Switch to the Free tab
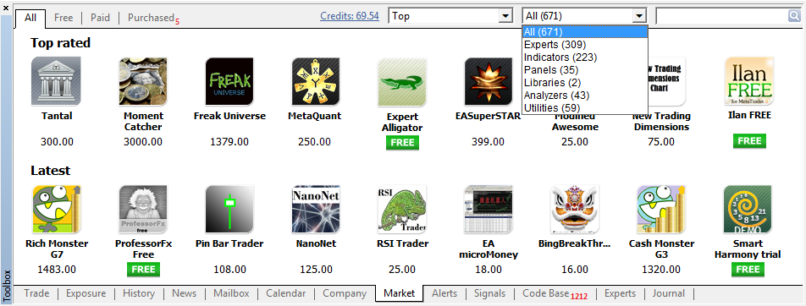This screenshot has width=806, height=306. pyautogui.click(x=63, y=18)
